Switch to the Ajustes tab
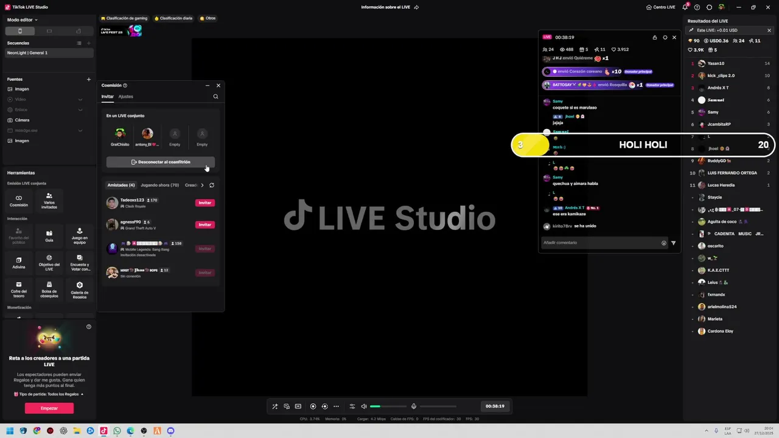Viewport: 779px width, 438px height. 125,97
